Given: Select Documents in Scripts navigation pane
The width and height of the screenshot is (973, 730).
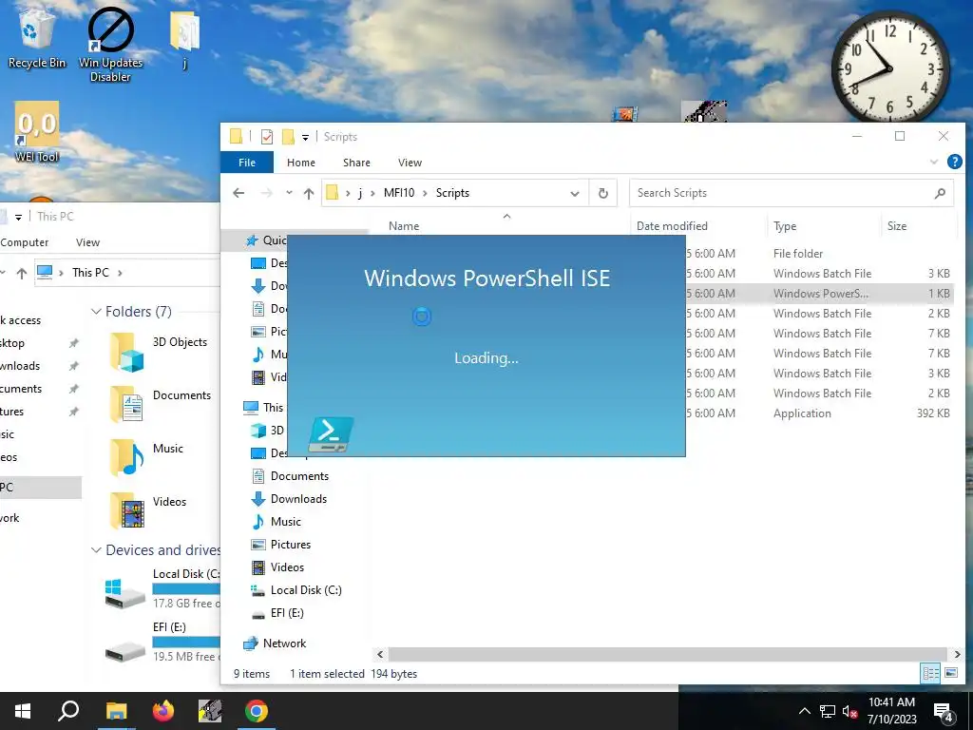Looking at the screenshot, I should pyautogui.click(x=299, y=476).
